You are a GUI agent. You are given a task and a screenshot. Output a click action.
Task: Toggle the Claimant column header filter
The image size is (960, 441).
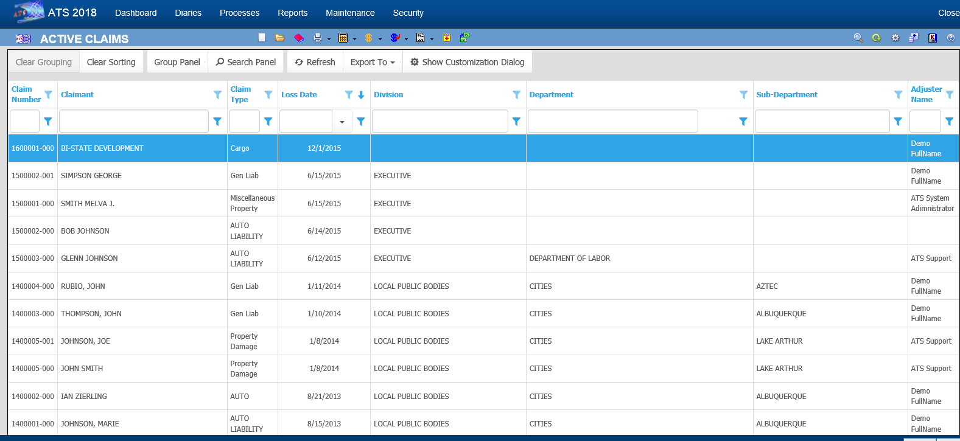point(217,94)
